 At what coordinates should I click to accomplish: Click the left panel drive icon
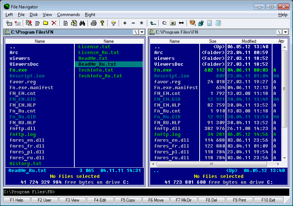[7, 32]
